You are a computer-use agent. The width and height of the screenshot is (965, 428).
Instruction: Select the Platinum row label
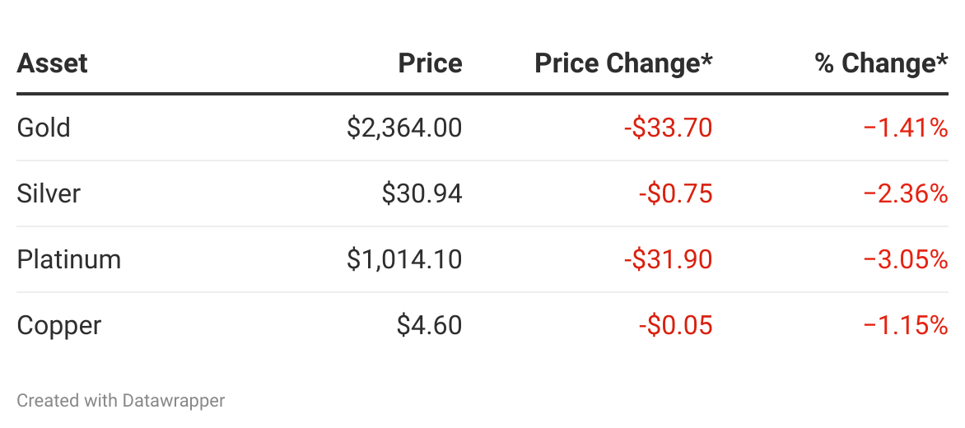click(x=69, y=259)
